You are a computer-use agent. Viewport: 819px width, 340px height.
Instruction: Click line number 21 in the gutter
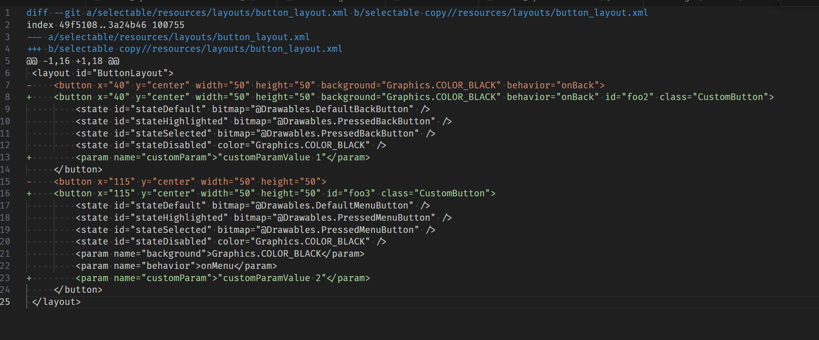point(5,253)
